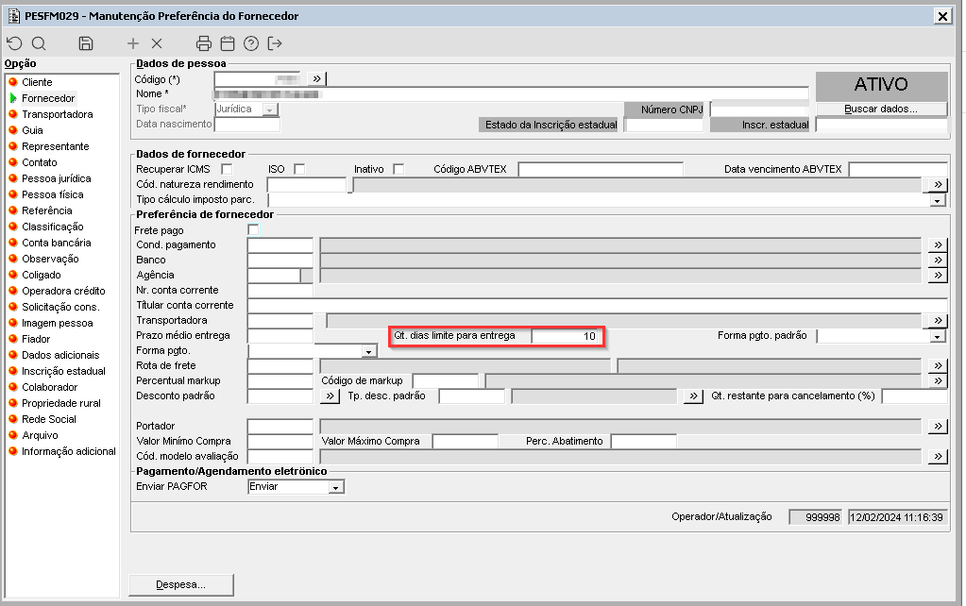Toggle the Inativo checkbox
The height and width of the screenshot is (606, 966).
click(x=398, y=169)
